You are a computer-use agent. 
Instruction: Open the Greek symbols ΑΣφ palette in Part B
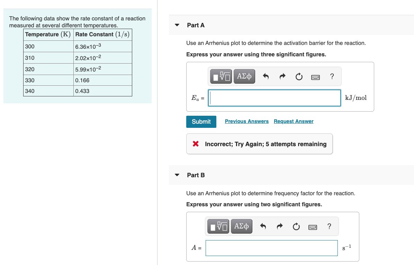pyautogui.click(x=241, y=226)
